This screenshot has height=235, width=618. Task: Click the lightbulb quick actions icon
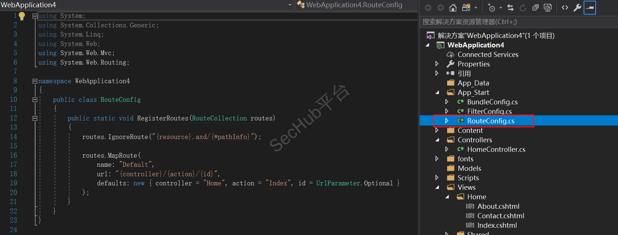tap(22, 16)
